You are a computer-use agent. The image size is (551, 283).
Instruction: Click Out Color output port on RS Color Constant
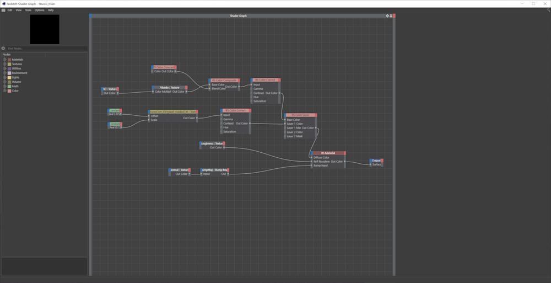click(175, 72)
